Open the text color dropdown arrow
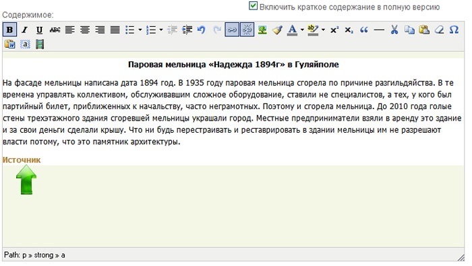 point(302,30)
